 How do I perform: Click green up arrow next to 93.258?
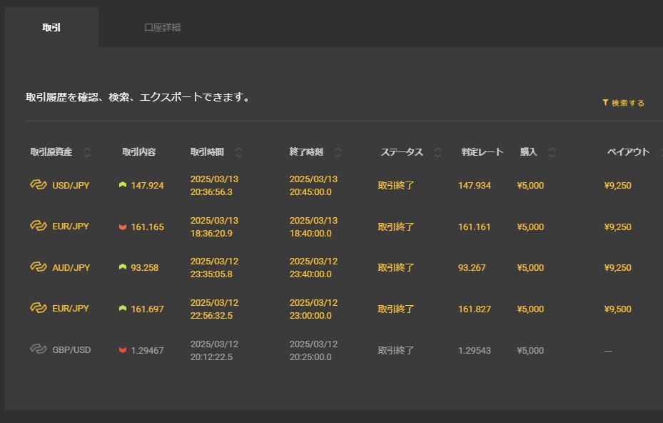point(123,267)
